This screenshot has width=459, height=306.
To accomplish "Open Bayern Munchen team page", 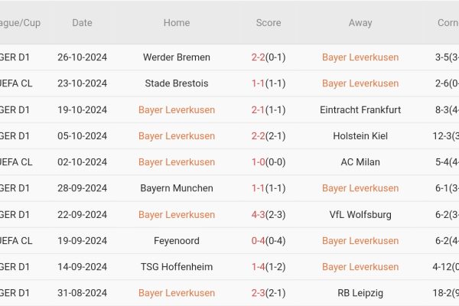I will click(x=177, y=188).
